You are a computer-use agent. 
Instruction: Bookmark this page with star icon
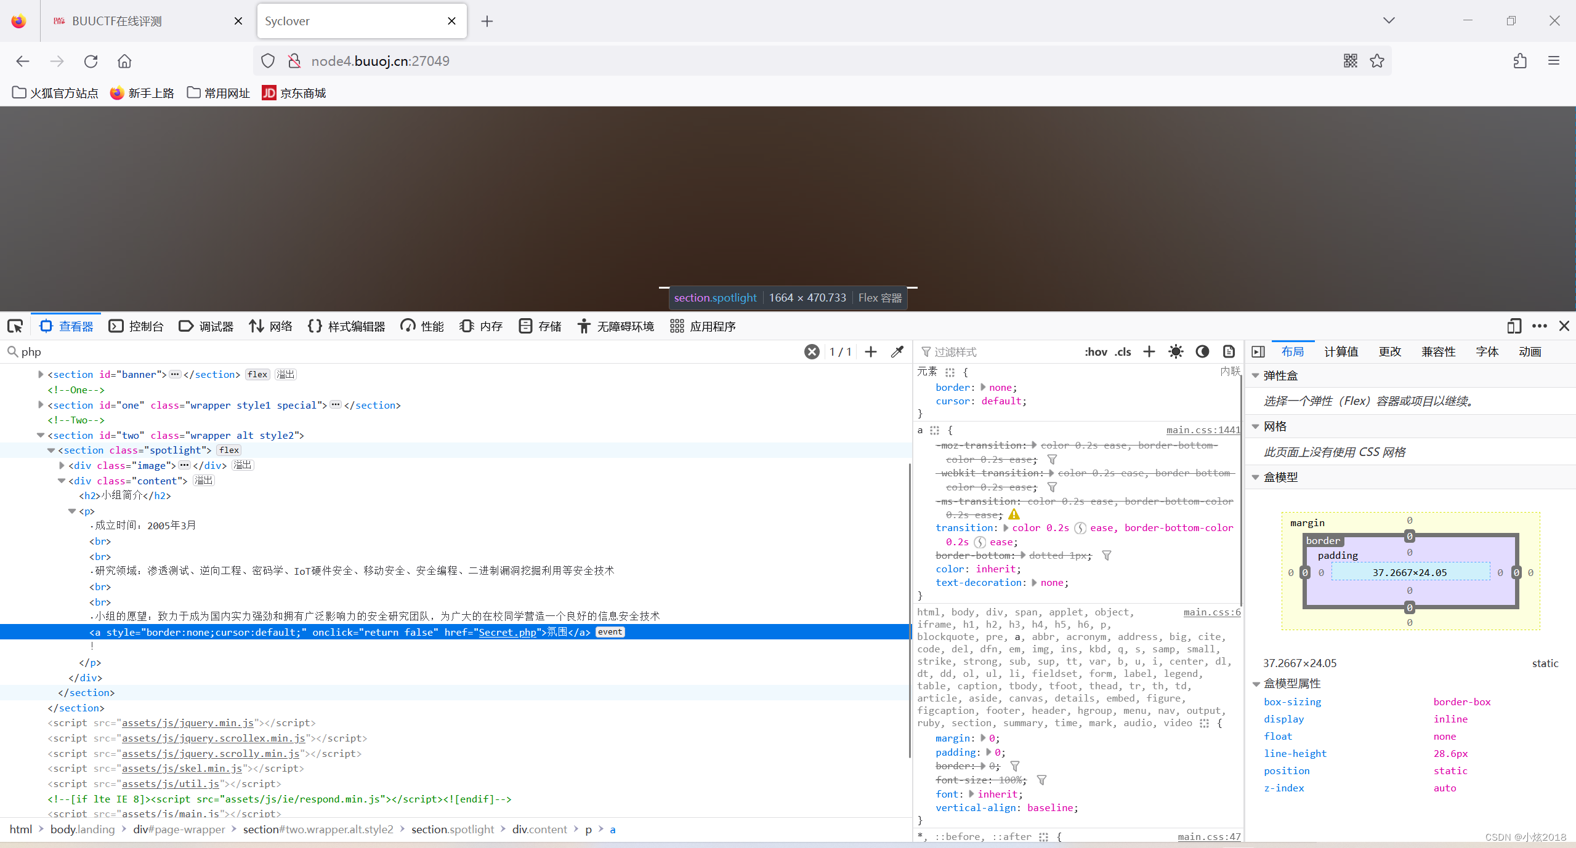coord(1377,61)
